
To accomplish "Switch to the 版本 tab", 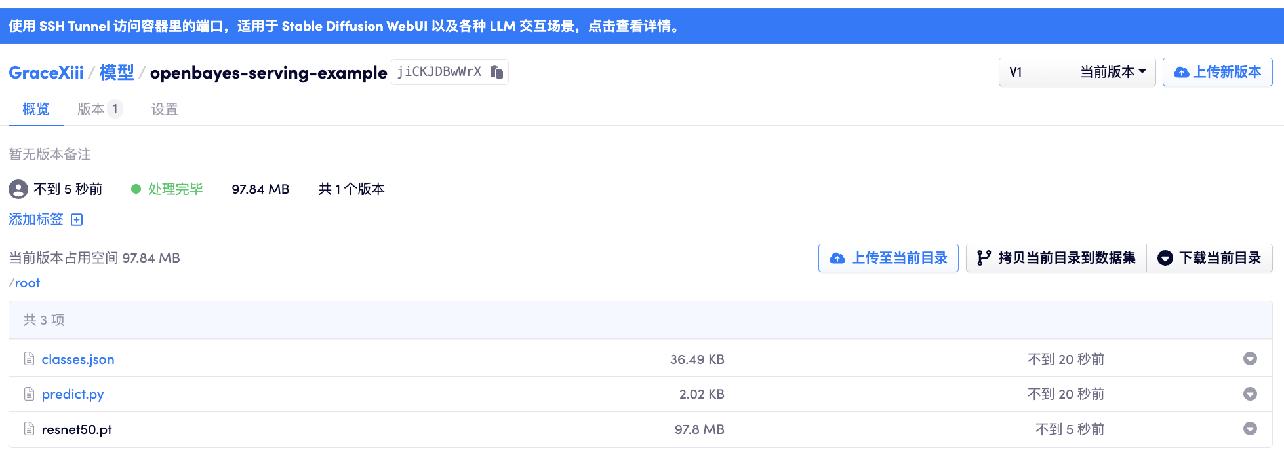I will click(98, 109).
